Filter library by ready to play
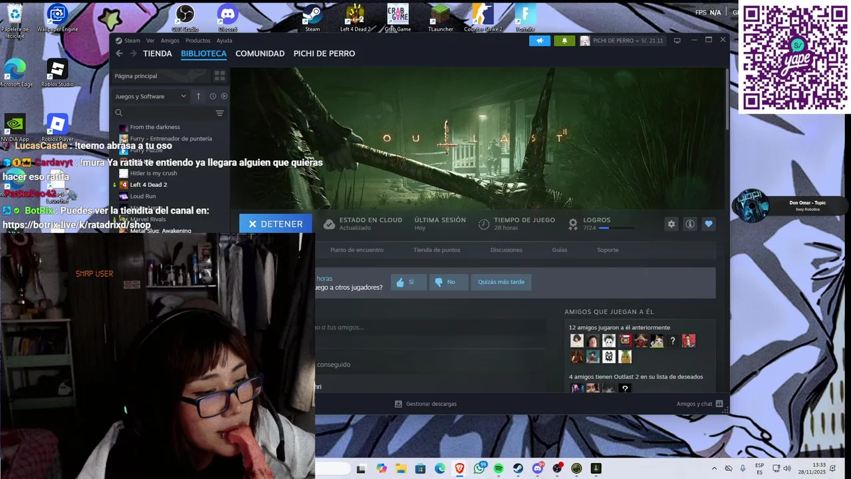The image size is (851, 479). [224, 96]
